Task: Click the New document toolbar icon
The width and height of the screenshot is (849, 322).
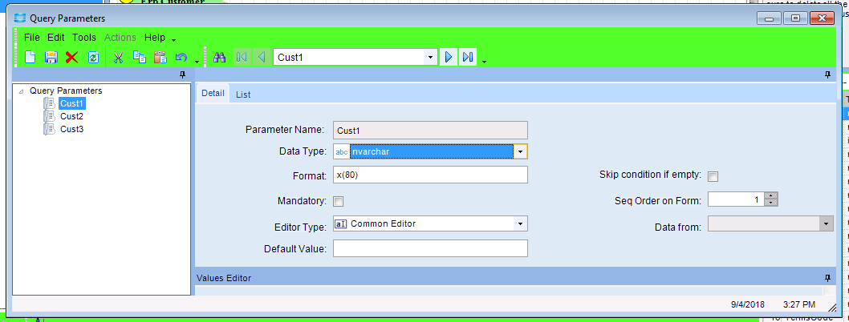Action: click(30, 57)
